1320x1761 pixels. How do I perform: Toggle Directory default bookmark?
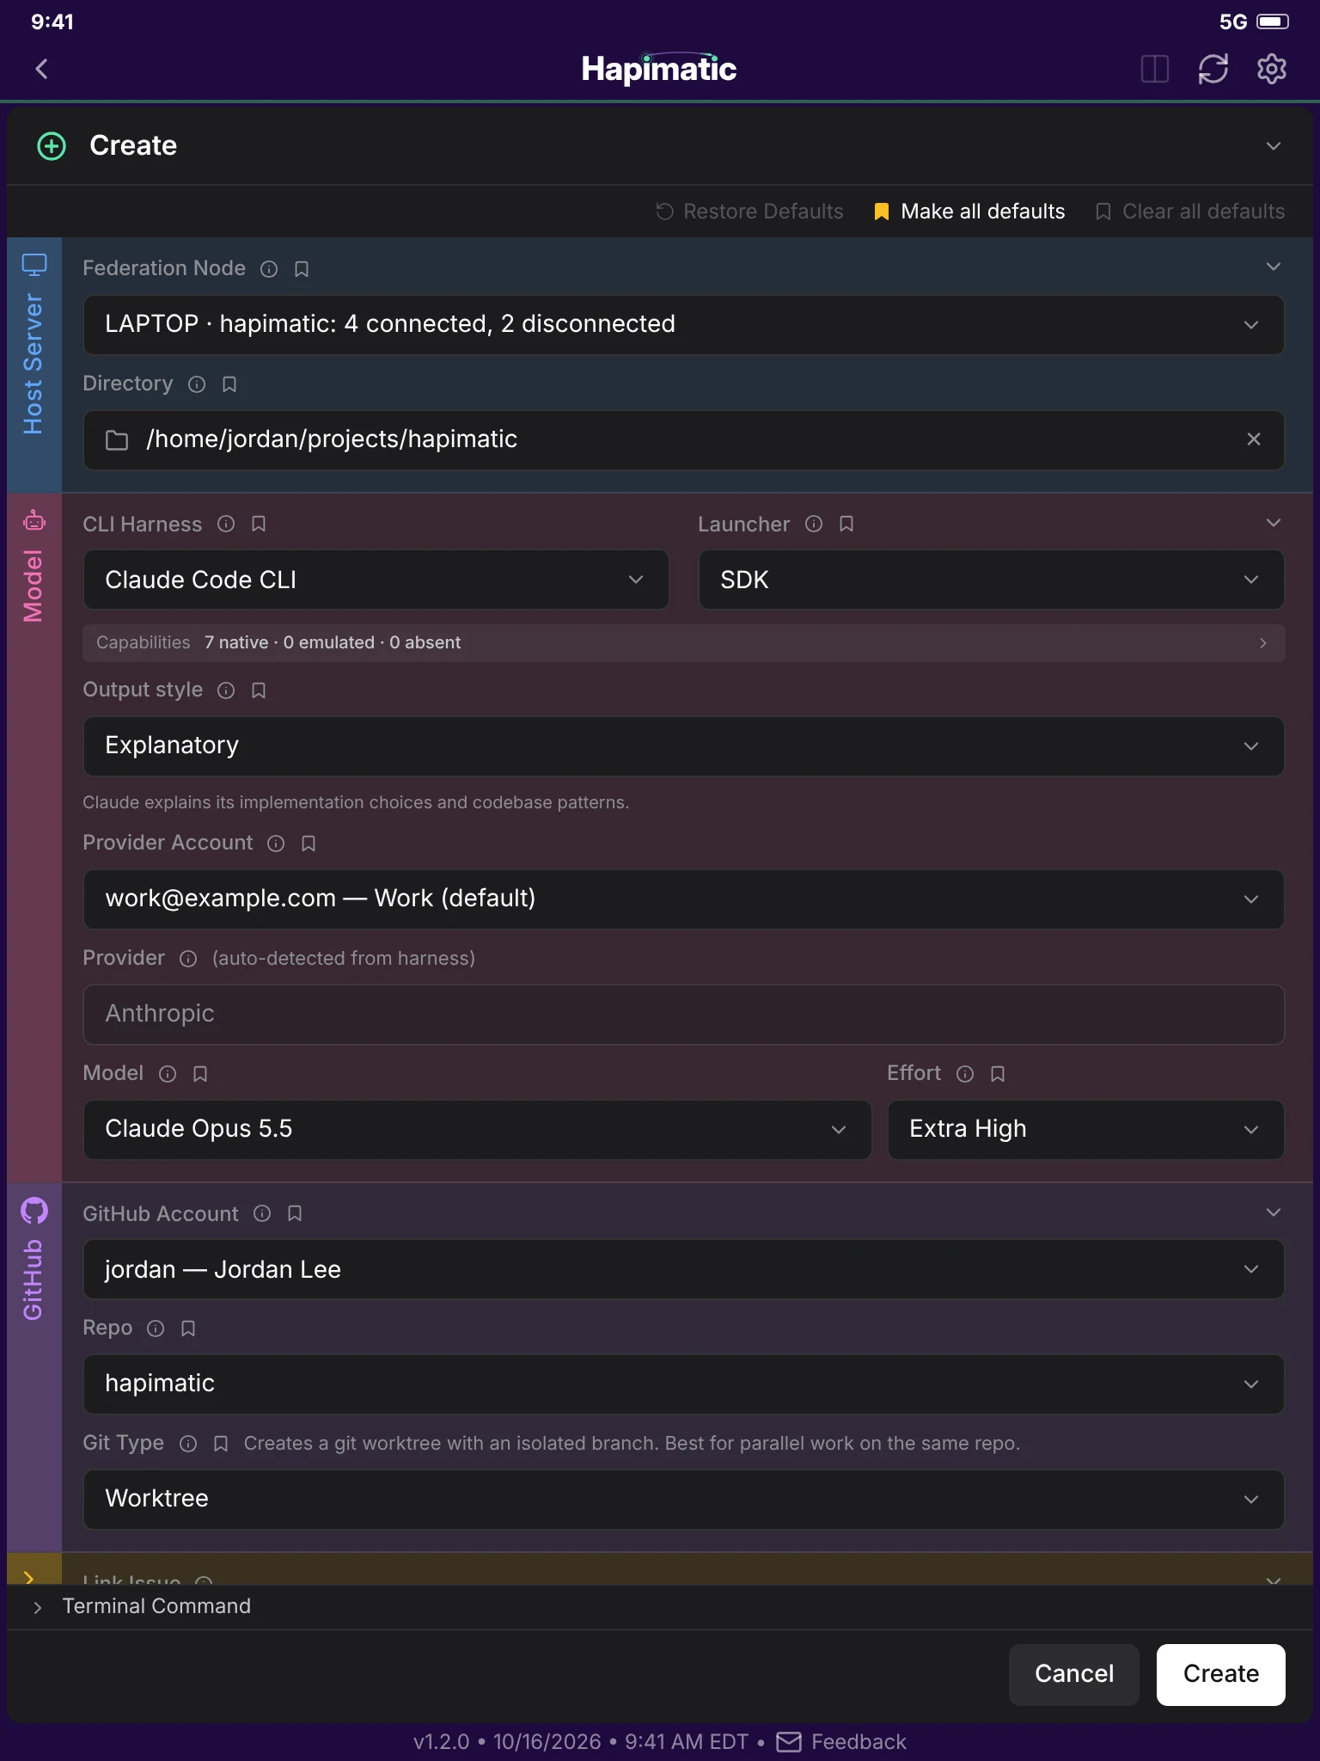229,384
